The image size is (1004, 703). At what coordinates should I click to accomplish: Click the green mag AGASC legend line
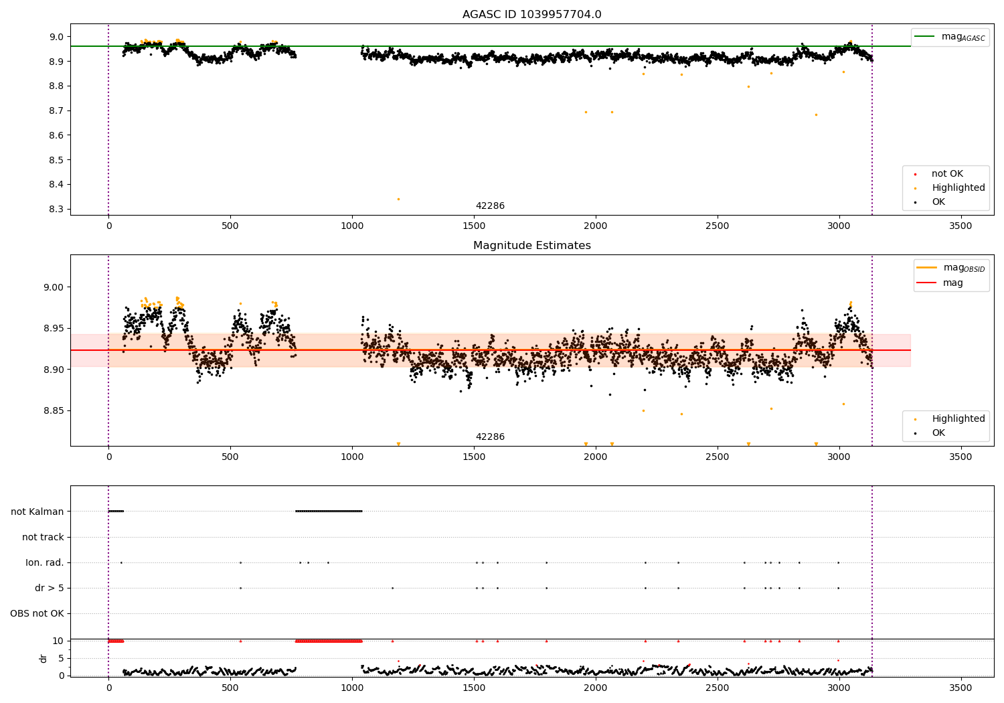925,36
